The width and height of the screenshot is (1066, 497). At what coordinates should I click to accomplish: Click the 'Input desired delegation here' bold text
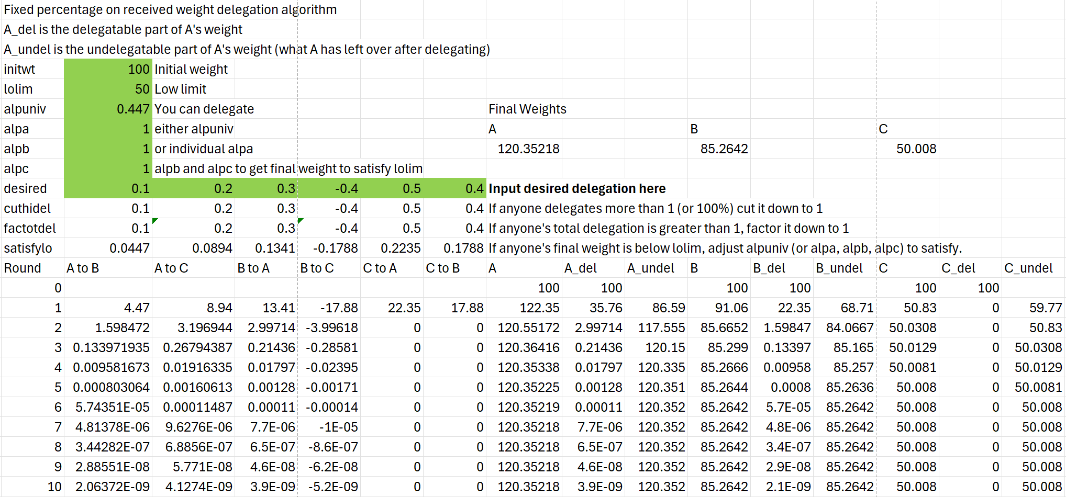pyautogui.click(x=577, y=188)
